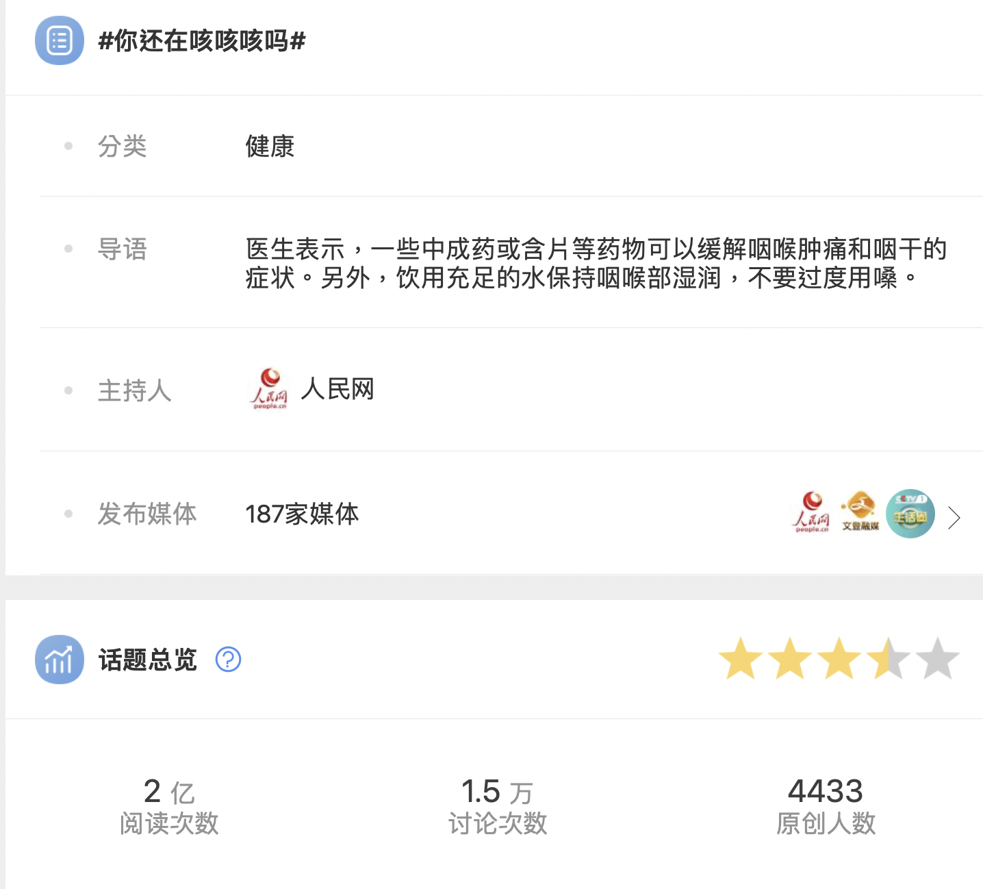Screen dimensions: 983x889
Task: Click the chart icon next to 话题总览
Action: tap(59, 660)
